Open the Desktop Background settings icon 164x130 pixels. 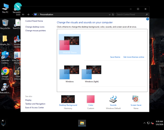coord(68,99)
